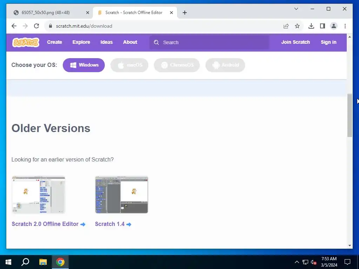The height and width of the screenshot is (269, 359).
Task: Click the padlock site info icon
Action: point(50,26)
